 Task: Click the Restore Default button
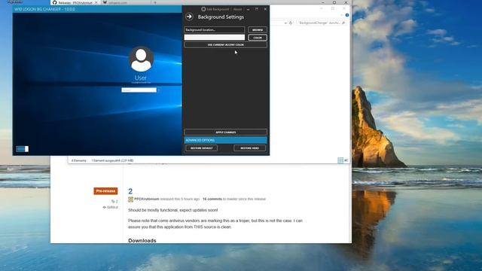coord(201,148)
